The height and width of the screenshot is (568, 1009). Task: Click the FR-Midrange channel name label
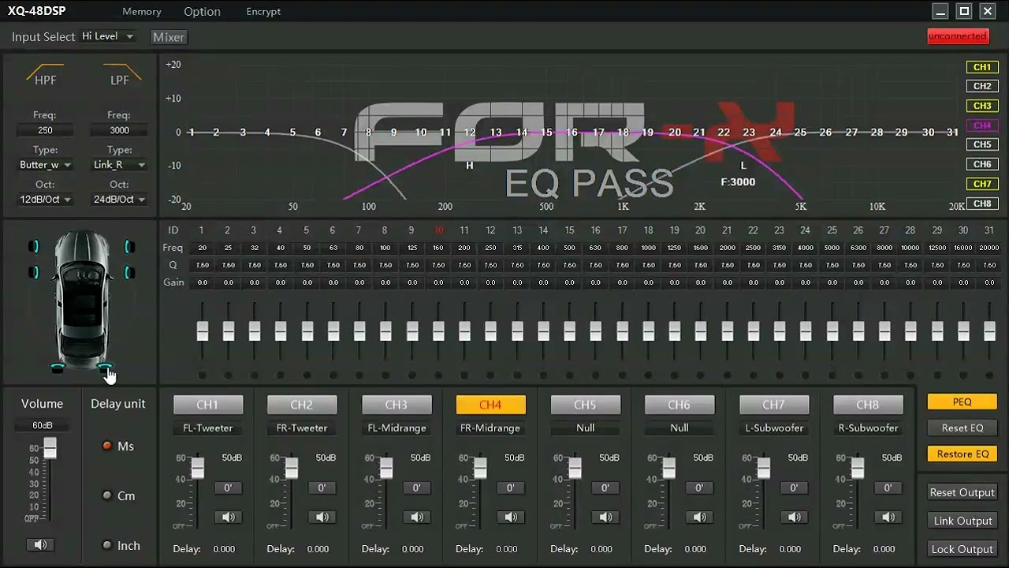pyautogui.click(x=490, y=428)
